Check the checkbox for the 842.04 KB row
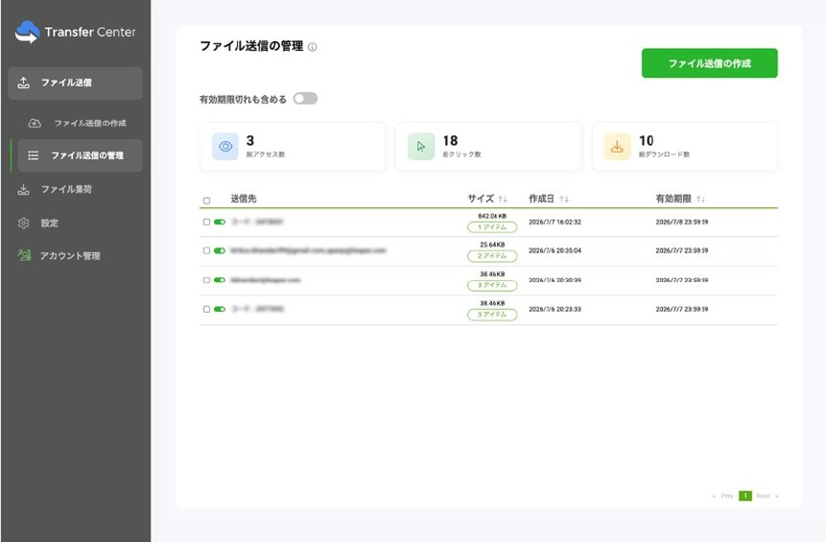This screenshot has height=542, width=826. [x=206, y=223]
